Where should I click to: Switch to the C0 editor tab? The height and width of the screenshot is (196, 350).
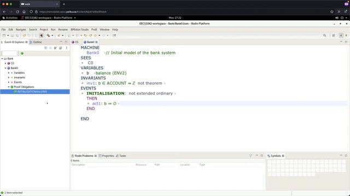(x=75, y=42)
